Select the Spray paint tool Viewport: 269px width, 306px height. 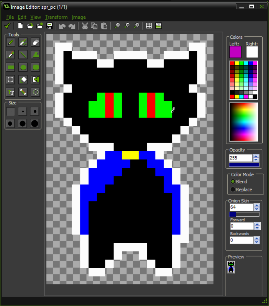(23, 42)
